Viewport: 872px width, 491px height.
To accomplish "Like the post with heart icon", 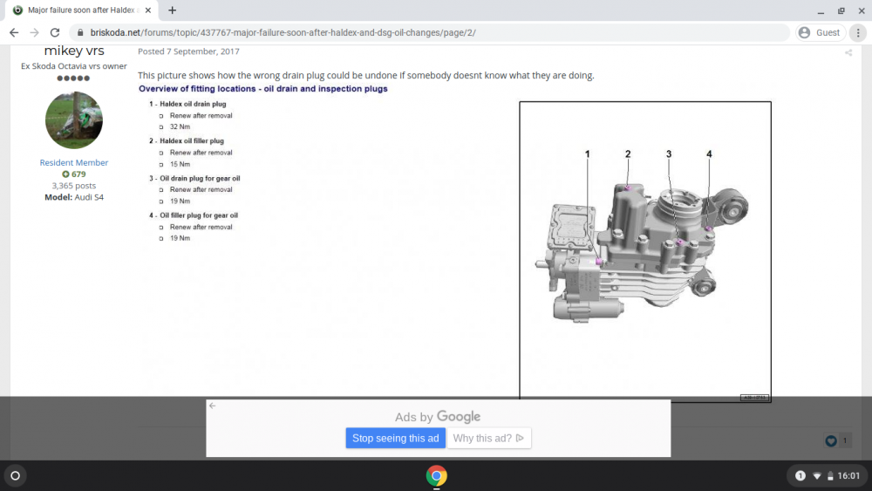I will click(x=831, y=441).
